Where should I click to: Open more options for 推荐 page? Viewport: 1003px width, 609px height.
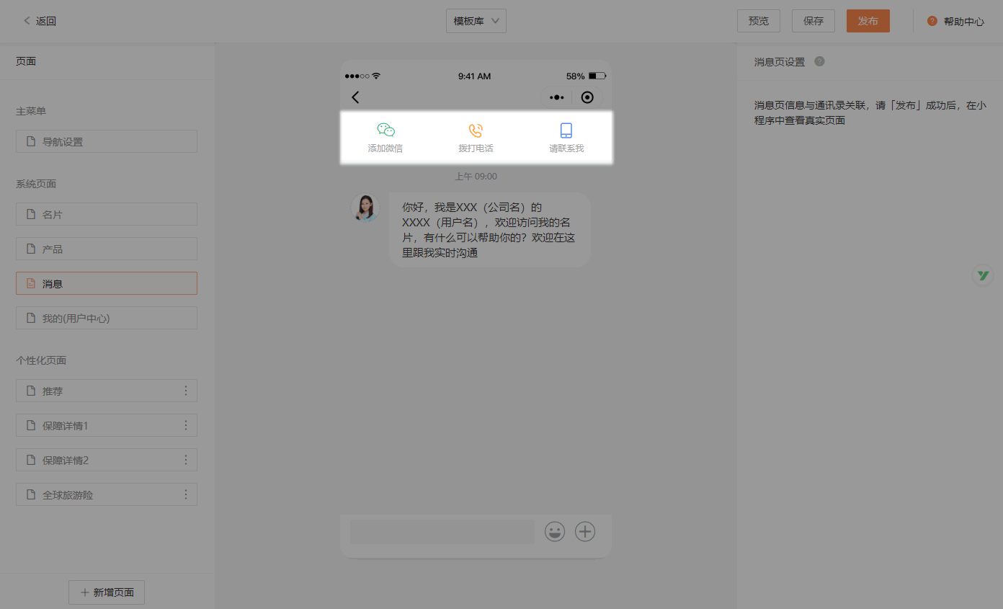tap(186, 391)
